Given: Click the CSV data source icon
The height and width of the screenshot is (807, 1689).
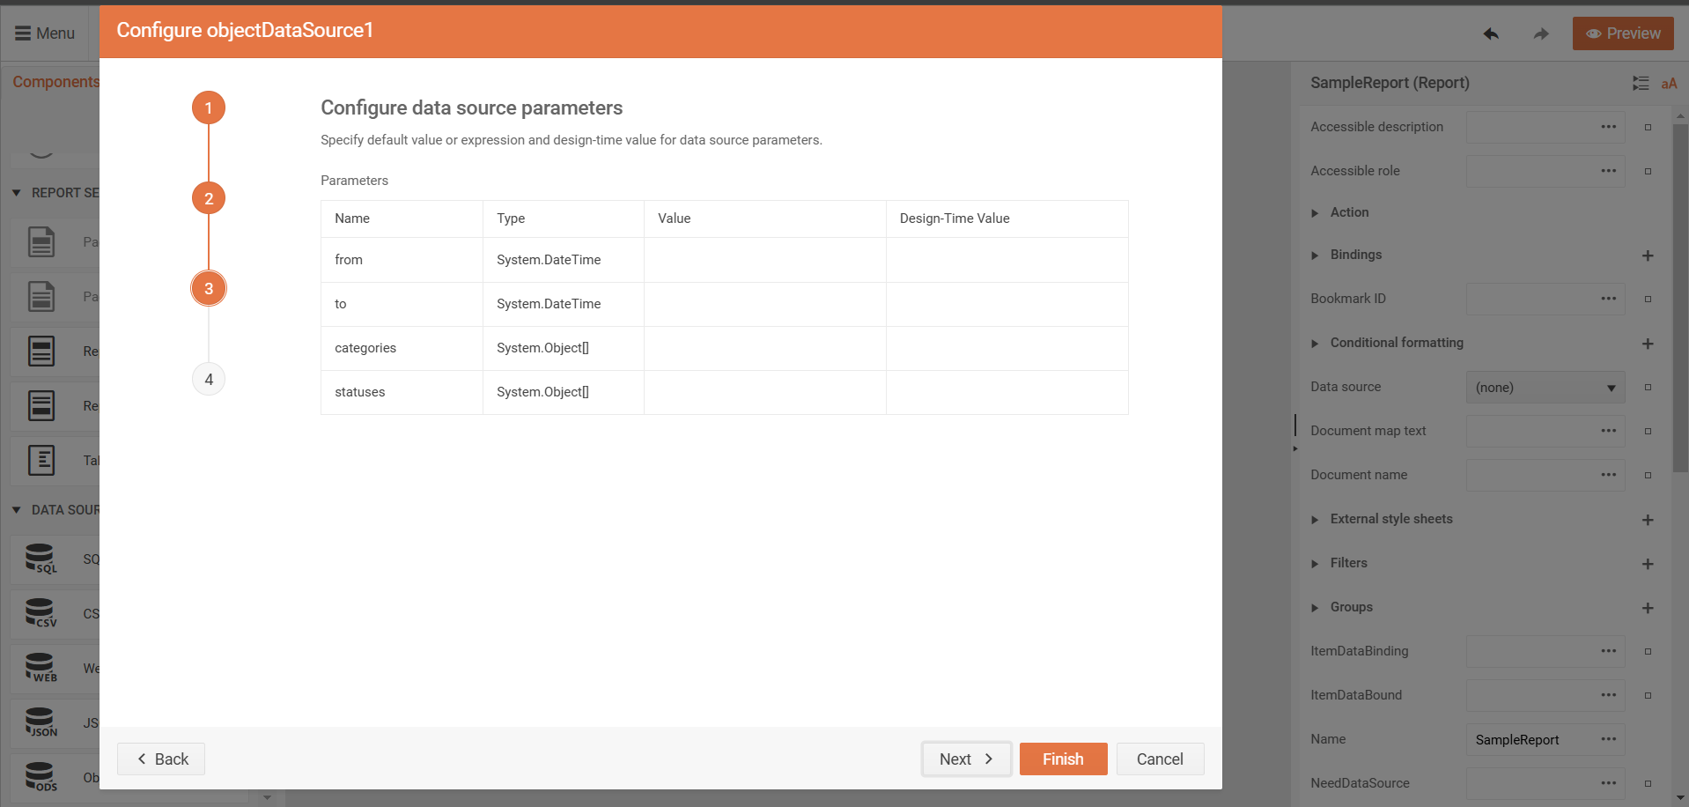Looking at the screenshot, I should point(41,613).
